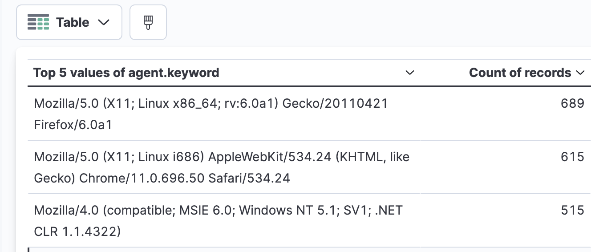
Task: Open the paintbrush visual options
Action: [x=148, y=22]
